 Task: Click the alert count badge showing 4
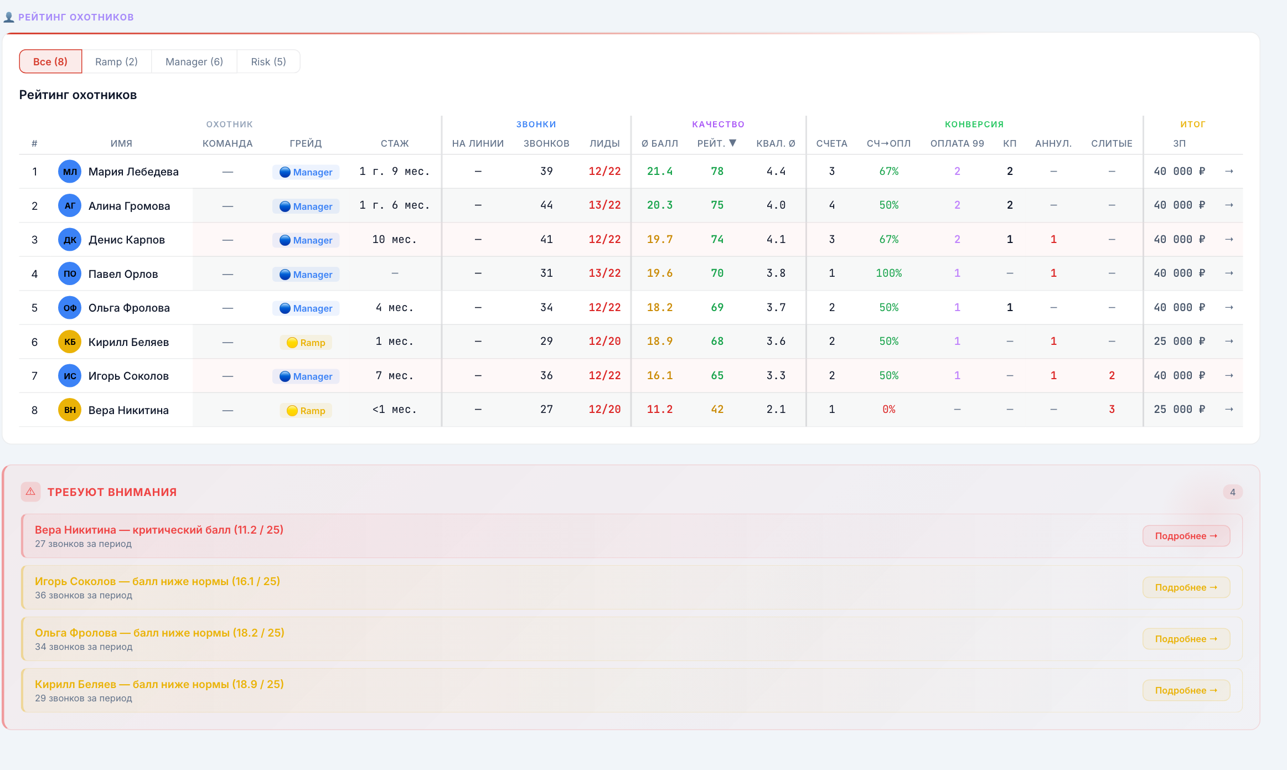pyautogui.click(x=1233, y=492)
